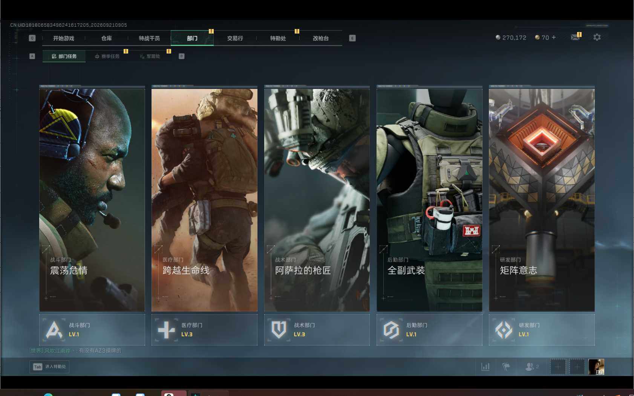Click the 70 gold coin balance
Screen dimensions: 634x396
pos(542,38)
